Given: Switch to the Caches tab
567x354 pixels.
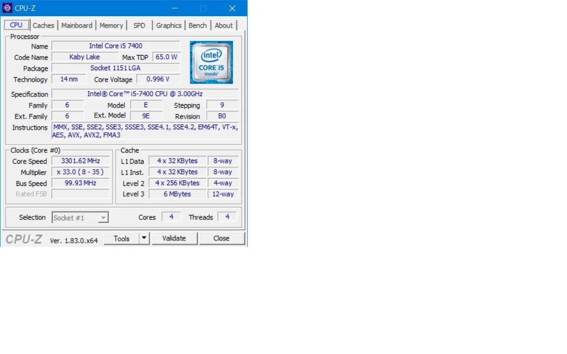Looking at the screenshot, I should (43, 25).
